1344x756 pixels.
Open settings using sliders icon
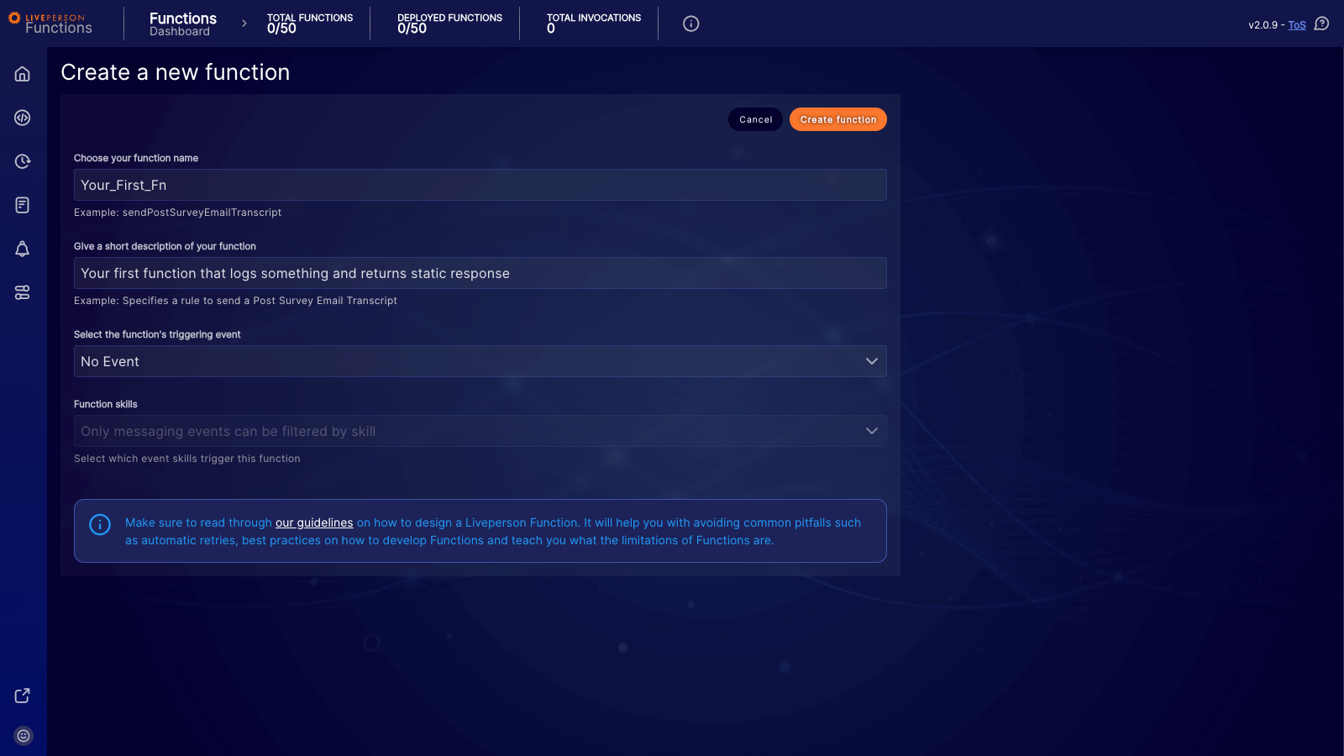[22, 292]
